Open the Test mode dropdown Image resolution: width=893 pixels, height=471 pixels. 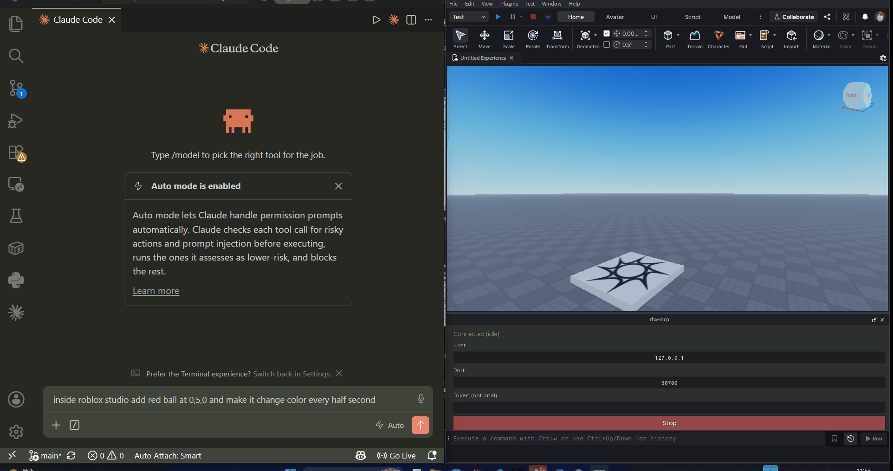point(469,17)
